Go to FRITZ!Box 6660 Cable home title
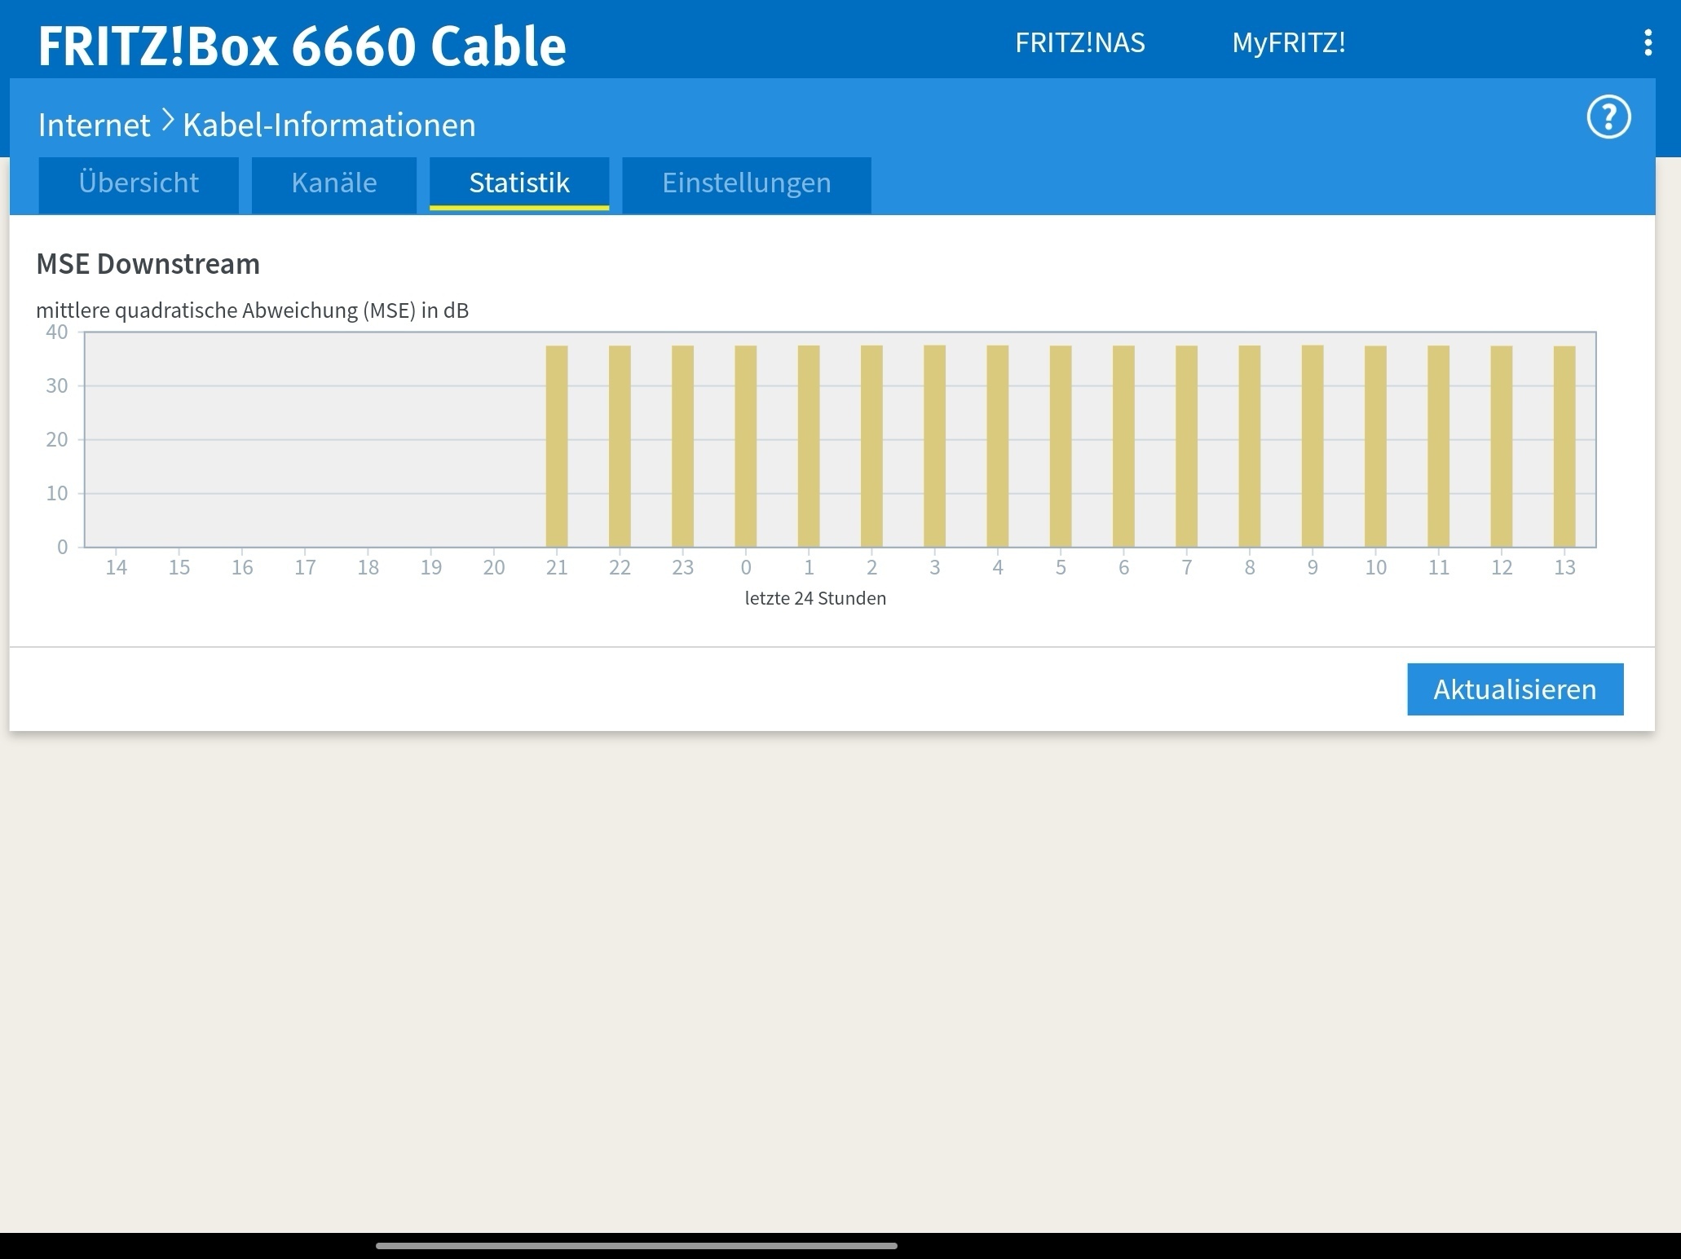This screenshot has width=1681, height=1259. [302, 46]
